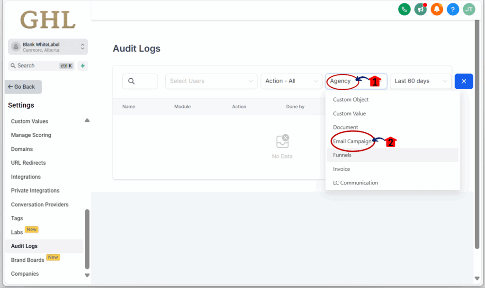Click the sidebar scroll up arrow

tap(87, 121)
